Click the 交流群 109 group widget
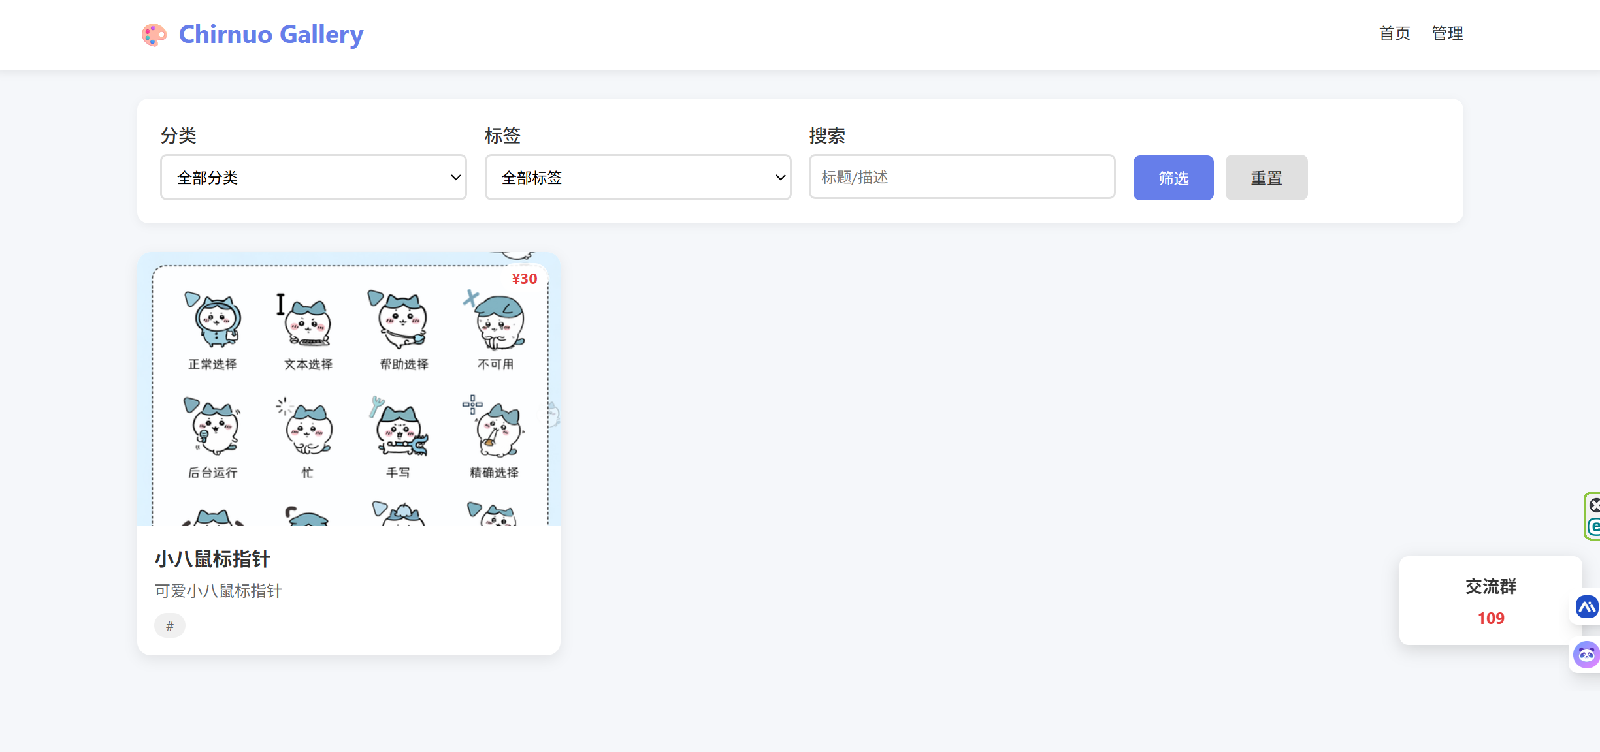 (x=1490, y=601)
